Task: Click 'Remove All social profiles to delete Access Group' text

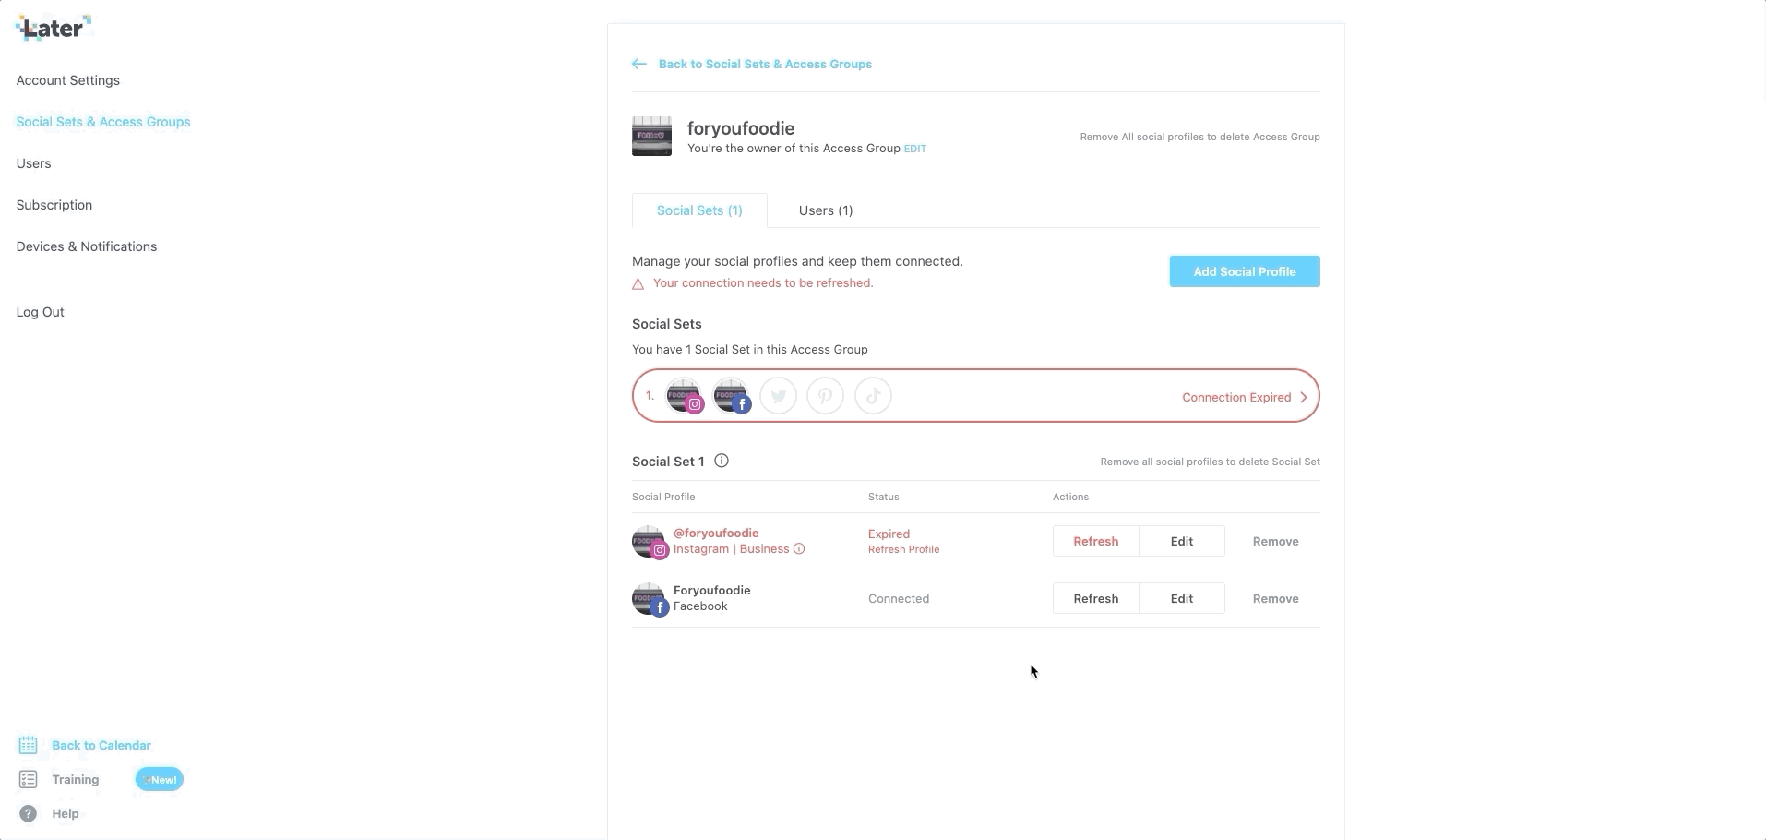Action: (1199, 137)
